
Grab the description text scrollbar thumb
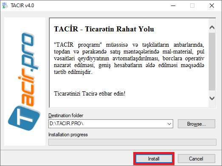pyautogui.click(x=212, y=62)
